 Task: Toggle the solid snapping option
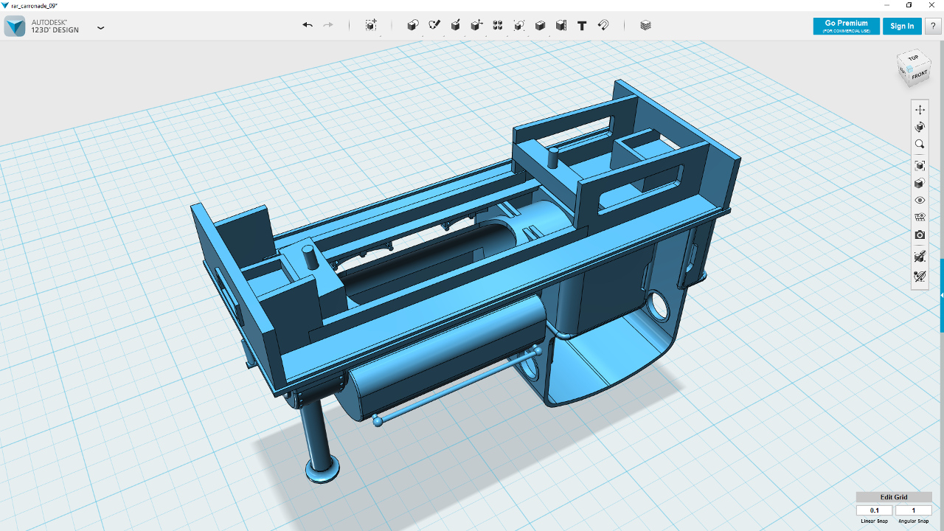click(x=920, y=257)
